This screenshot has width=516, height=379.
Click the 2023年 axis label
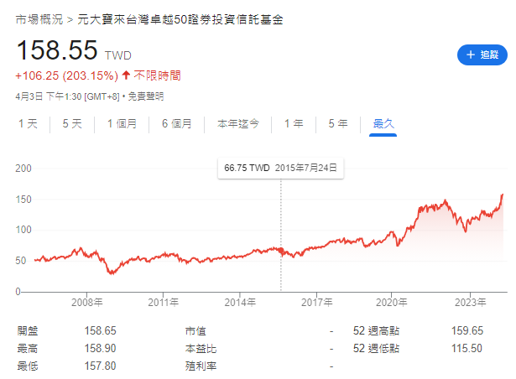tap(470, 303)
